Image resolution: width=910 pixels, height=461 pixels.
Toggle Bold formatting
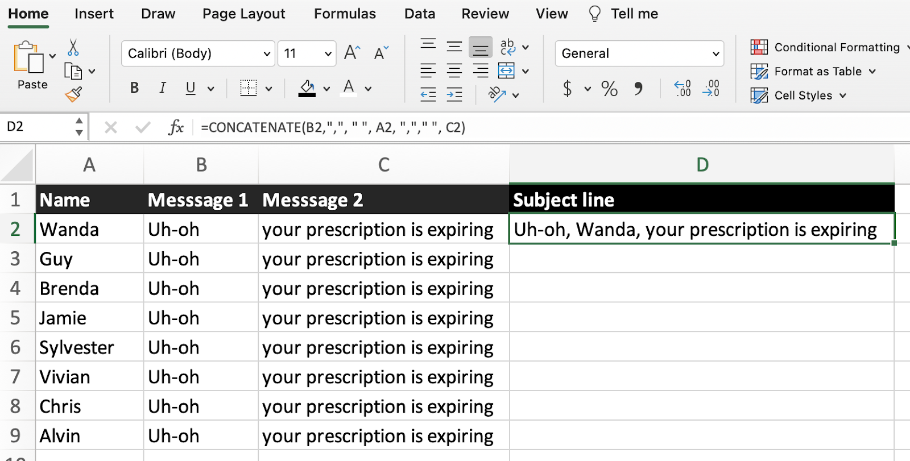point(134,88)
